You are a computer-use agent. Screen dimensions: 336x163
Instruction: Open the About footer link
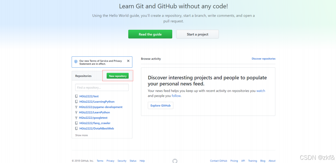pos(272,161)
